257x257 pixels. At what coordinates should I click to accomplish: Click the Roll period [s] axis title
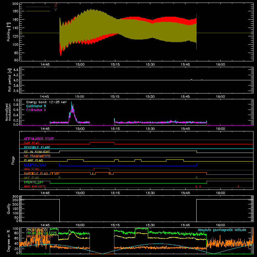pos(10,80)
